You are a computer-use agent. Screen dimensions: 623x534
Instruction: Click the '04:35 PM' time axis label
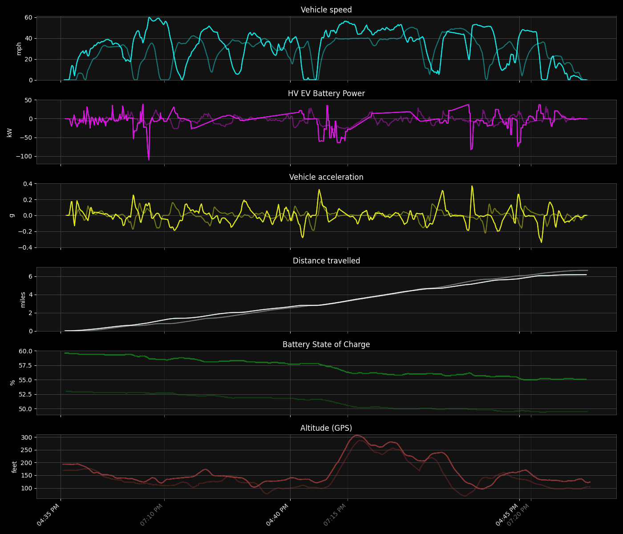coord(48,515)
